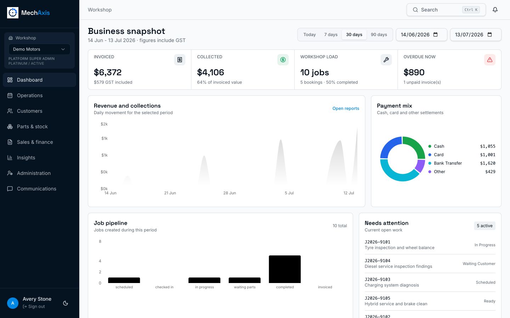The width and height of the screenshot is (510, 318).
Task: Open job J2026-9101 tyre inspection
Action: [x=430, y=245]
